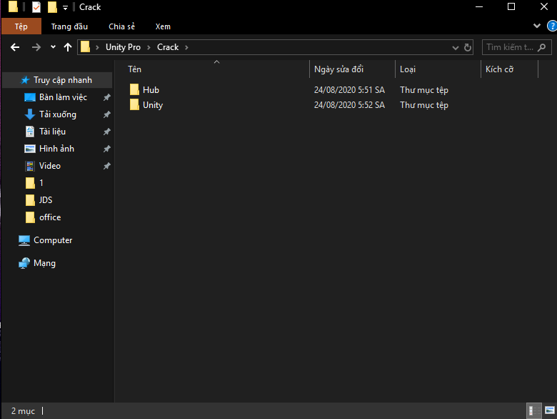This screenshot has height=419, width=557.
Task: Click the Back navigation arrow
Action: point(15,47)
